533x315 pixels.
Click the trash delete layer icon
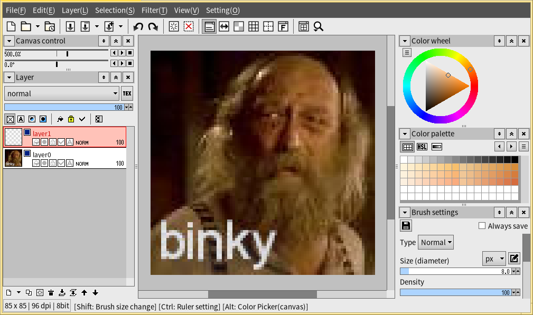pyautogui.click(x=51, y=293)
